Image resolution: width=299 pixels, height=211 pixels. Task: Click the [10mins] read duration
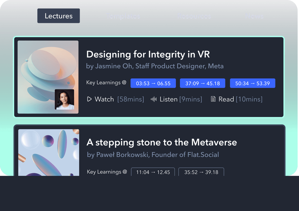[249, 99]
